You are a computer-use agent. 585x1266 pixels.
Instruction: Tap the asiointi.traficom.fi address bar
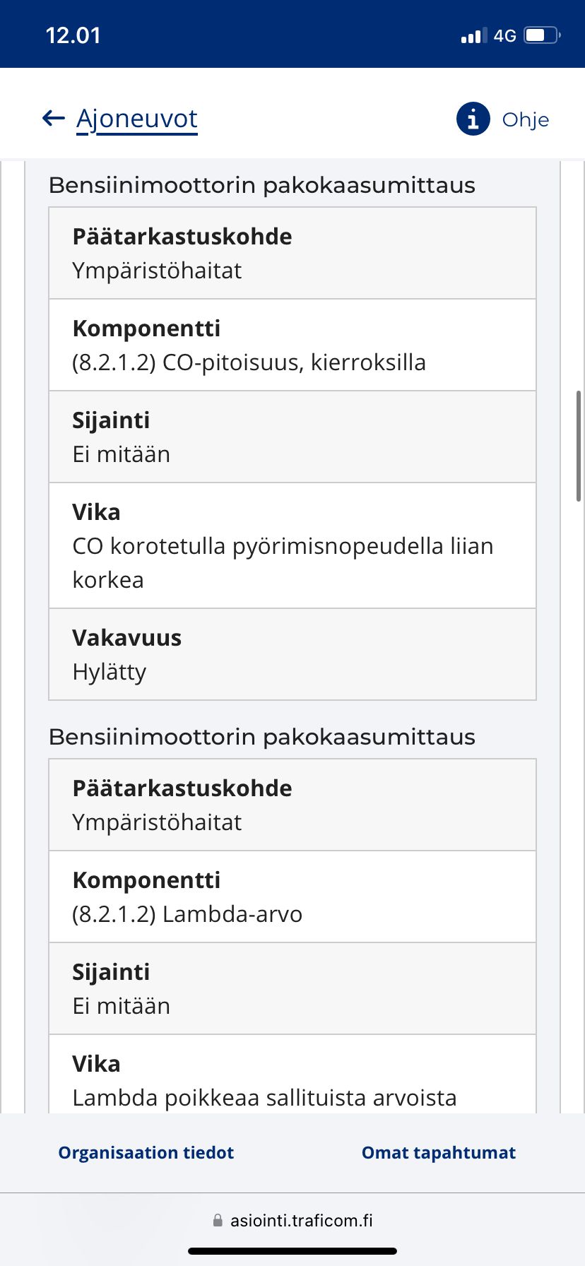[x=292, y=1220]
